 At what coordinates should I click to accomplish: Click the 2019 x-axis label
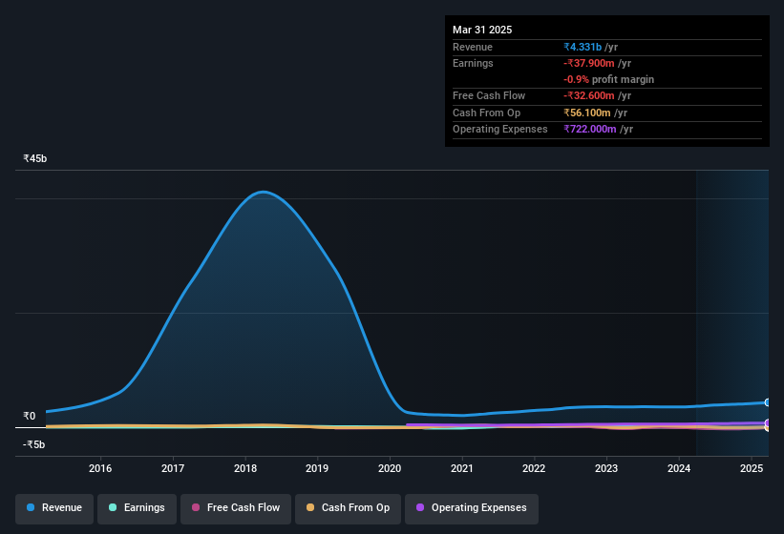coord(317,468)
